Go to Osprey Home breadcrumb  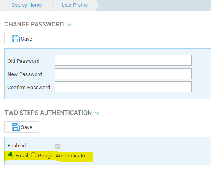(27, 5)
